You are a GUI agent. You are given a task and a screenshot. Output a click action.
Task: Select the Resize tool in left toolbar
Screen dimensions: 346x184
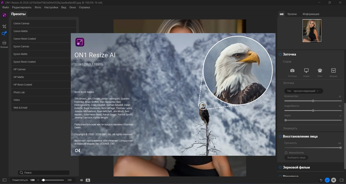tap(4, 15)
